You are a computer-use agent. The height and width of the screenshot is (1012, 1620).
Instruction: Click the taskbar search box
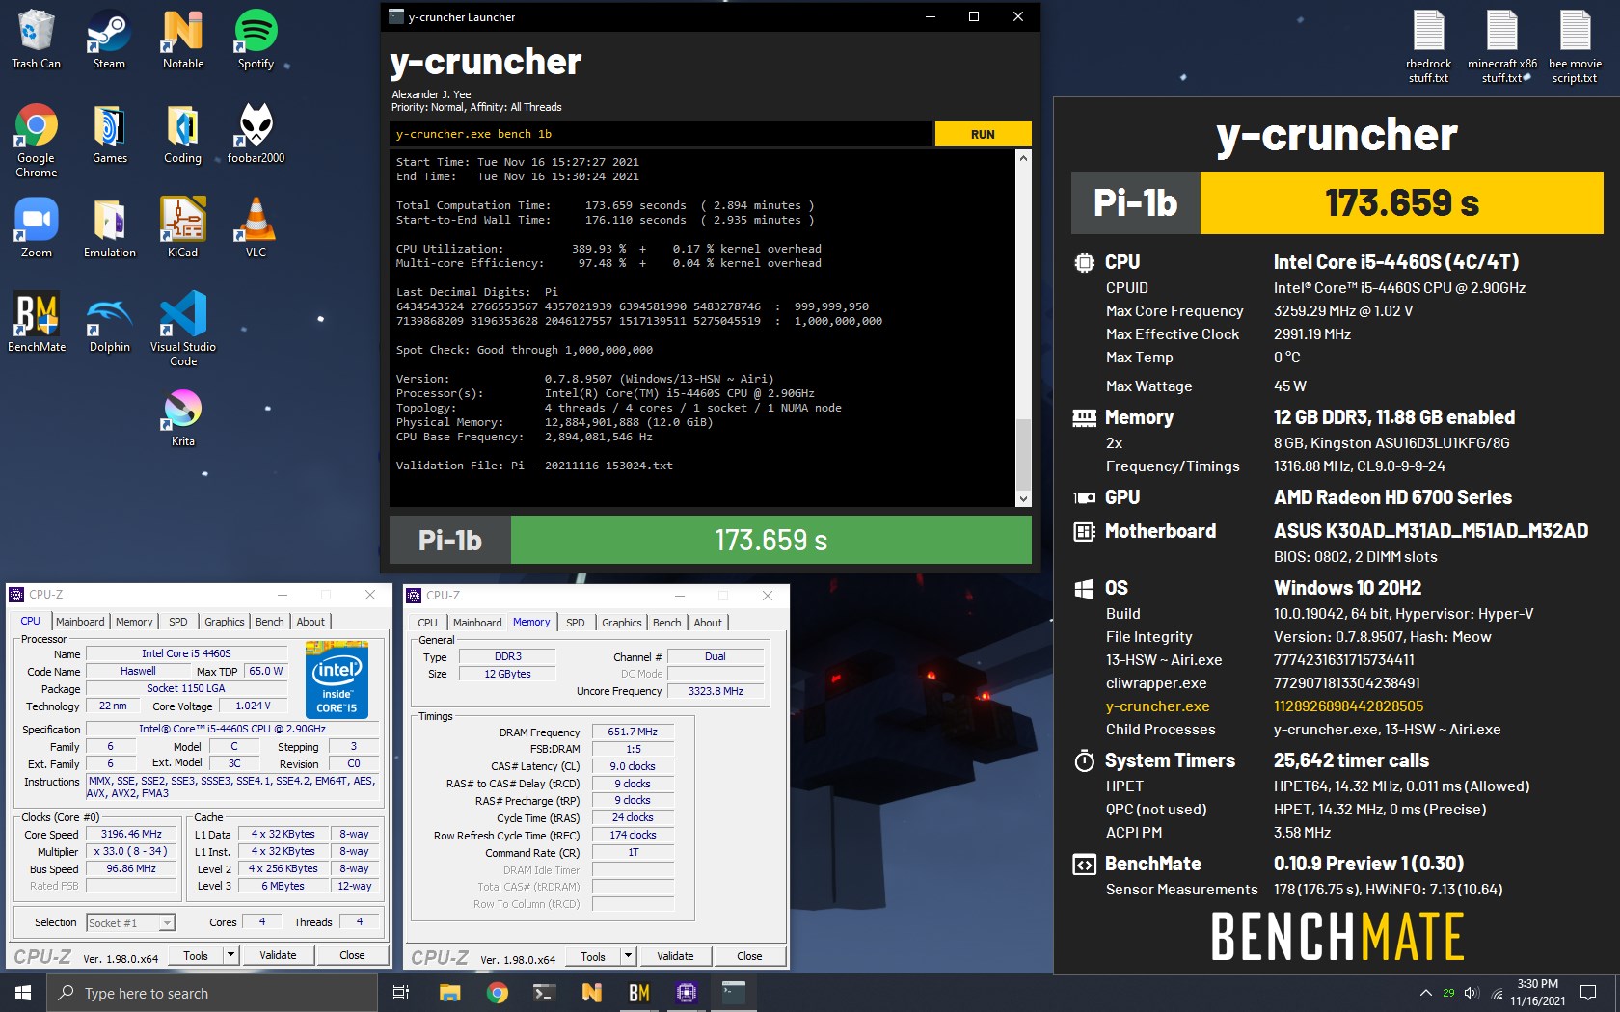point(212,993)
